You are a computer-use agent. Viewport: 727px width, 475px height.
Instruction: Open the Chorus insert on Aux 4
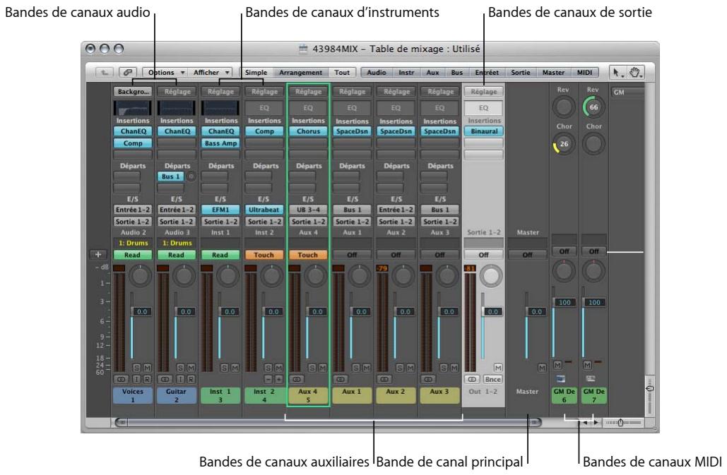click(308, 131)
